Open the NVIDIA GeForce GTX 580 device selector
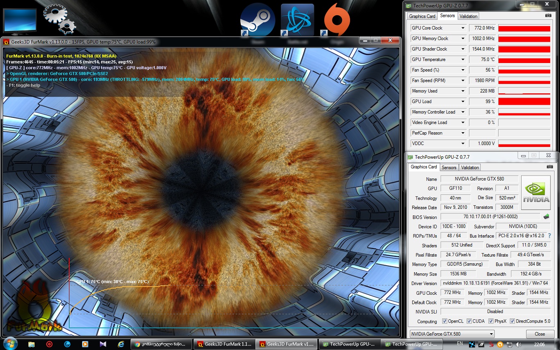Viewport: 560px width, 350px height. (452, 334)
